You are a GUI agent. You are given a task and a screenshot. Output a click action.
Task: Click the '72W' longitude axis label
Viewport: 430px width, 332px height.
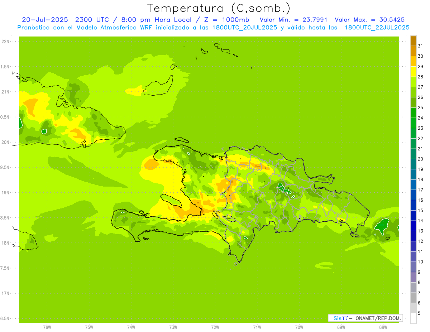point(215,327)
